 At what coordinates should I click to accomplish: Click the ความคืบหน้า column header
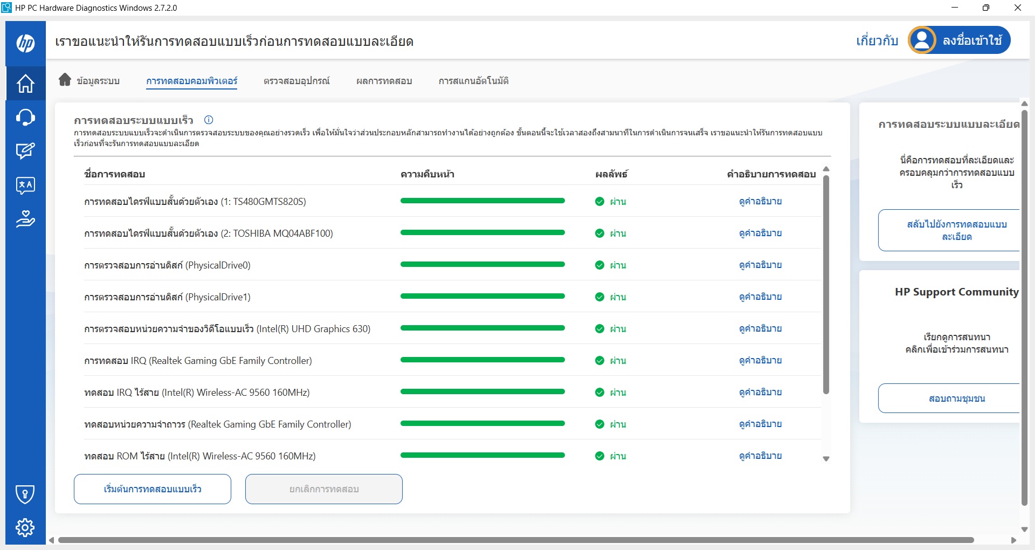427,174
